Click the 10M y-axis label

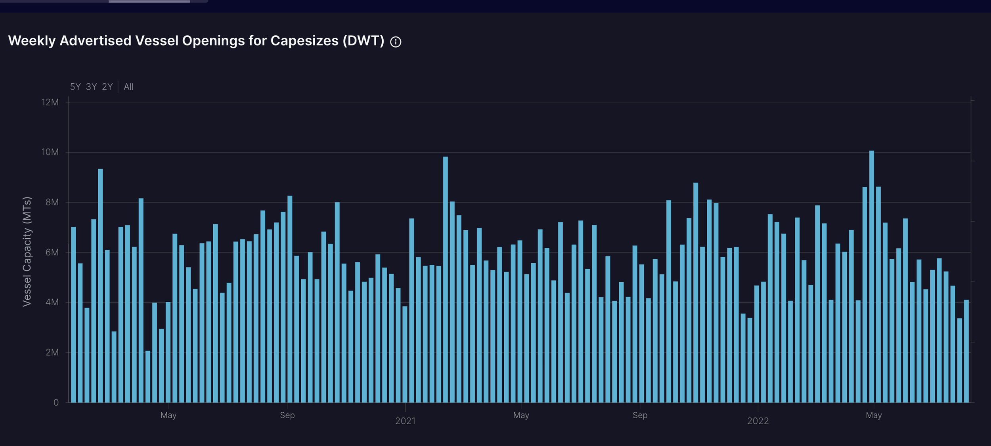pos(50,152)
